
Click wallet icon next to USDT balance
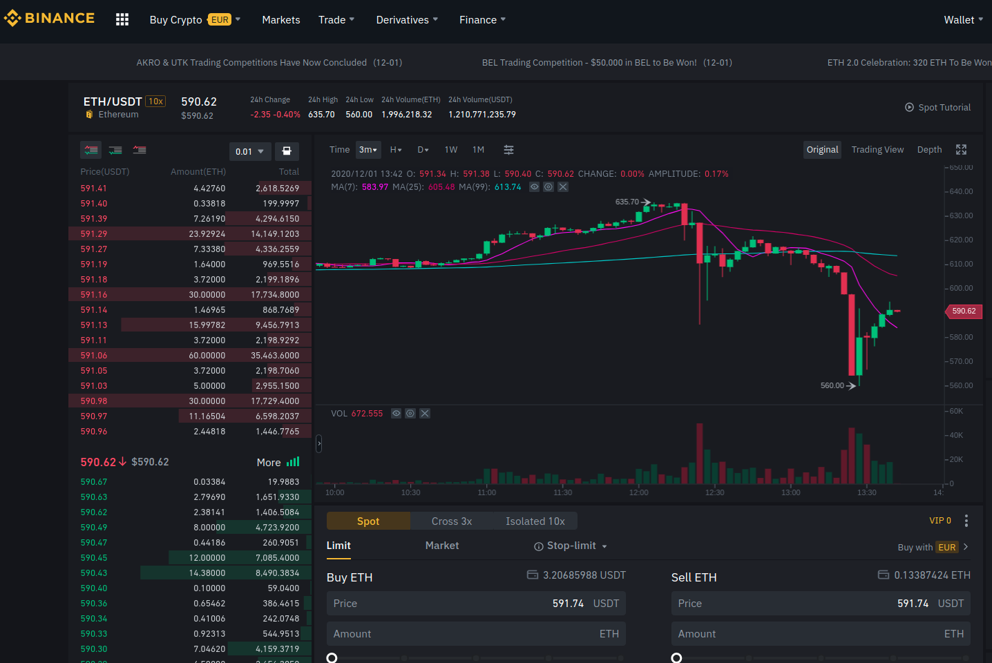[533, 575]
